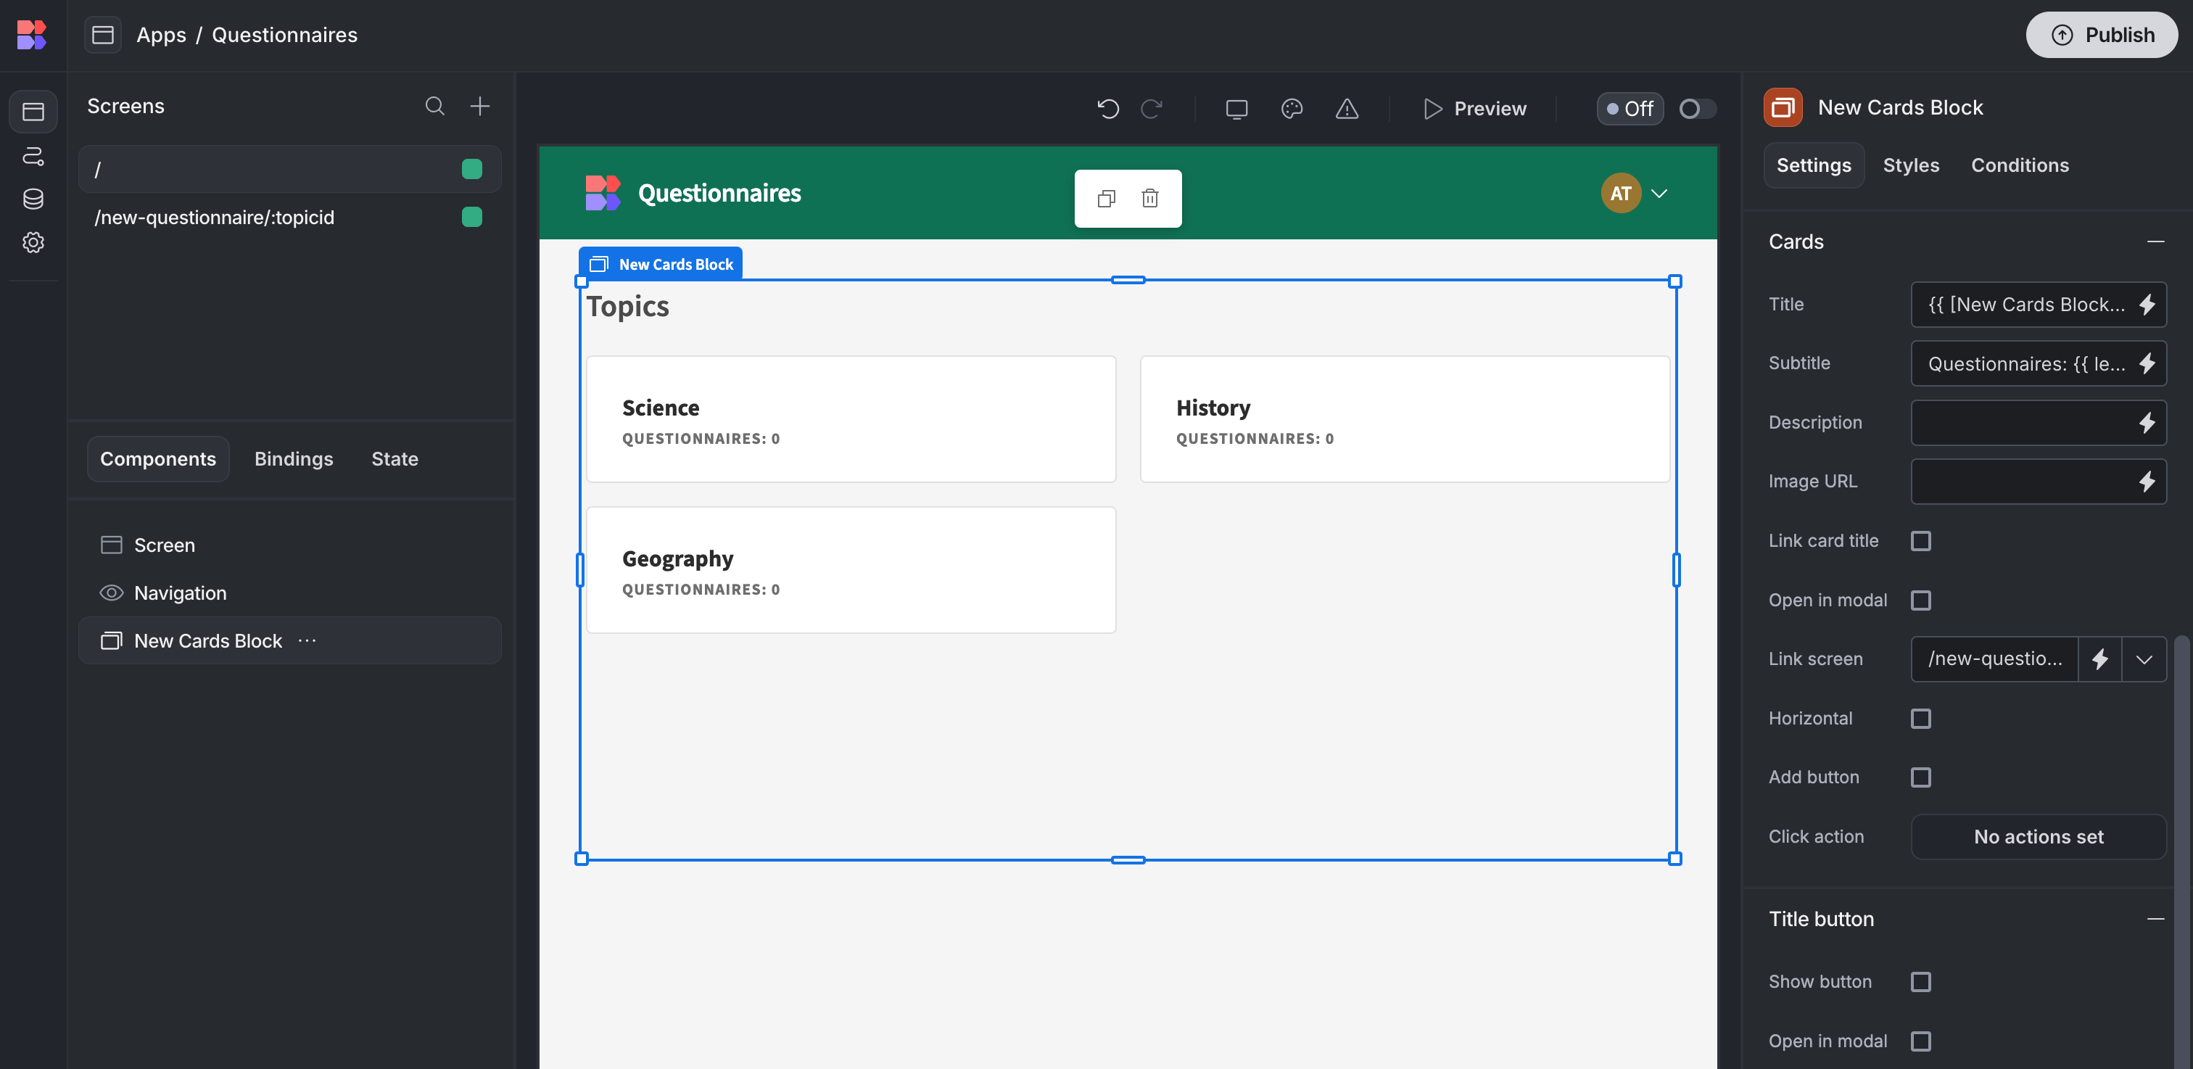Image resolution: width=2193 pixels, height=1069 pixels.
Task: Delete the selected cards block
Action: click(x=1150, y=198)
